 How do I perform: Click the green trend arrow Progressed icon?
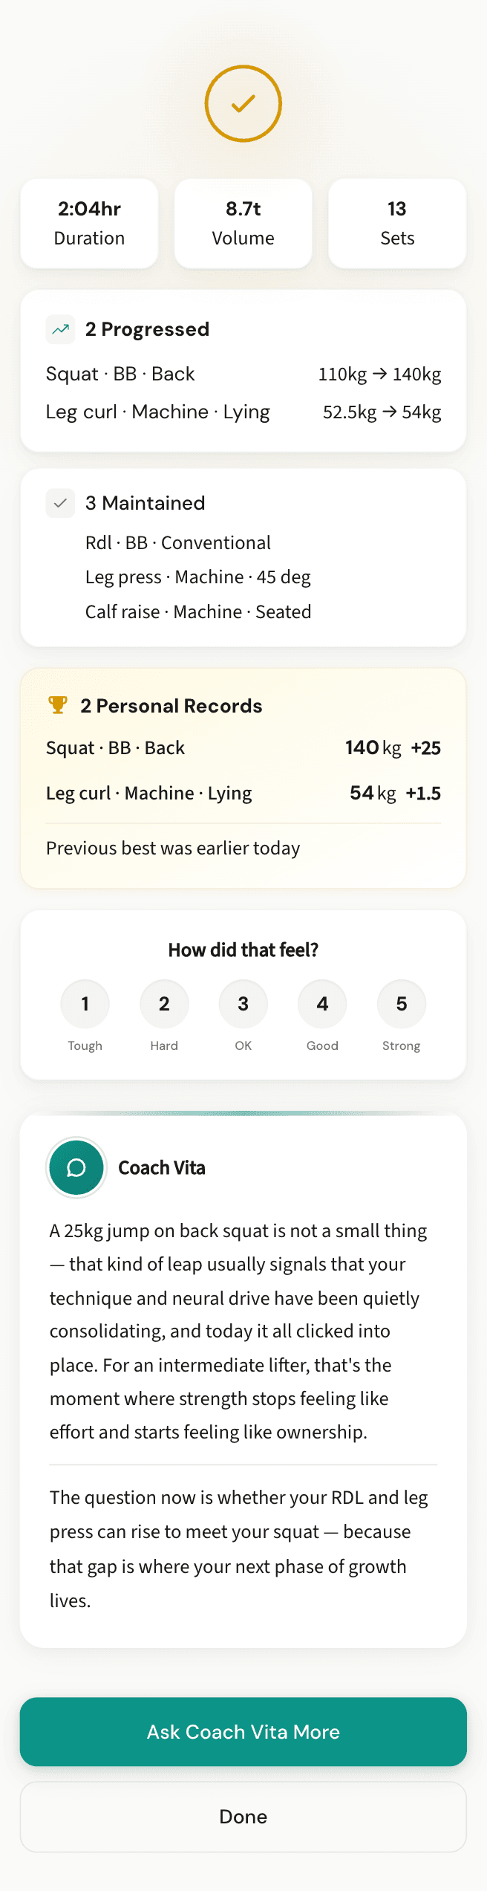[x=60, y=328]
